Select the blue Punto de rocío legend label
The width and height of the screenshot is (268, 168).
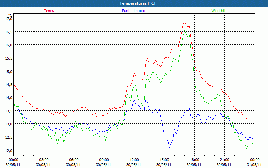point(133,11)
